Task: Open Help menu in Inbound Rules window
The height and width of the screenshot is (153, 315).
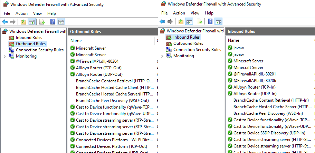Action: click(209, 13)
